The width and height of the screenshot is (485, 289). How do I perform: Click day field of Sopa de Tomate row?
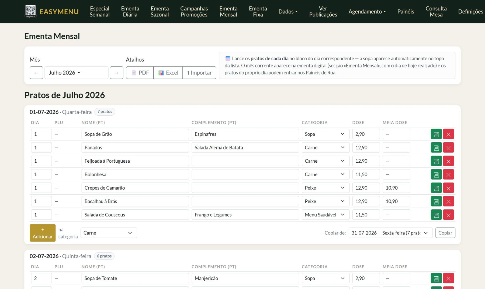pyautogui.click(x=41, y=278)
